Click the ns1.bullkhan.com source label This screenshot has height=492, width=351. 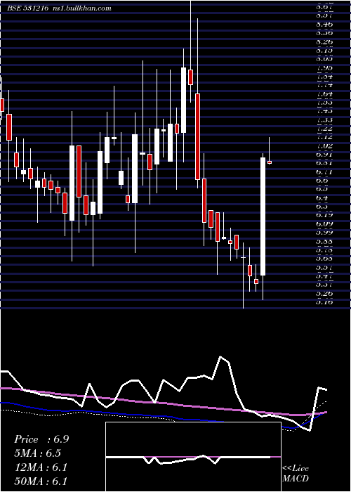coord(81,8)
